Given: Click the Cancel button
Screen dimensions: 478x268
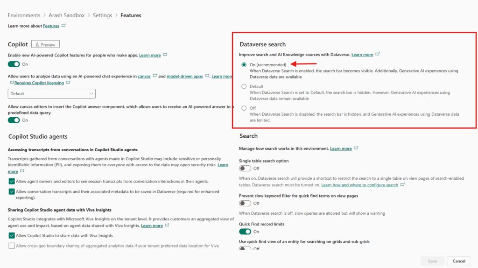Looking at the screenshot, I should click(459, 261).
